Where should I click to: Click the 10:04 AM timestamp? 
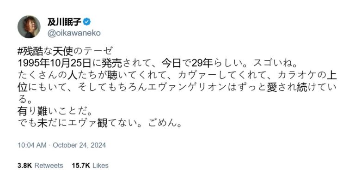[x=32, y=145]
